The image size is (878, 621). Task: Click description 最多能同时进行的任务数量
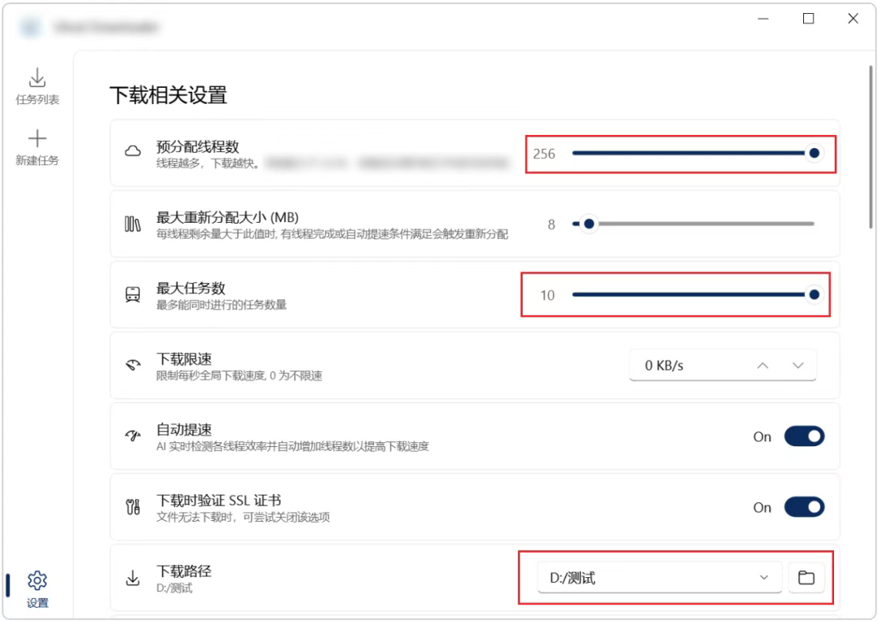point(221,305)
